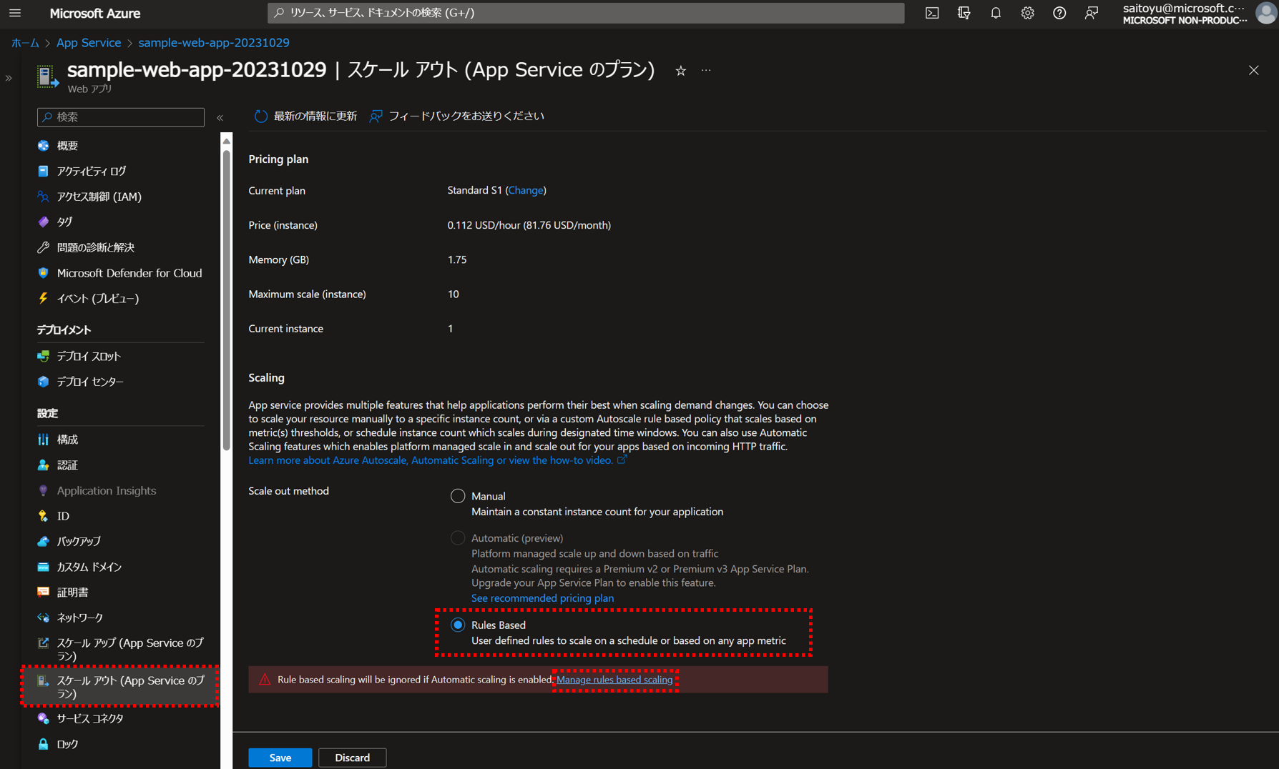Click the アクティビティ ログ icon
Viewport: 1279px width, 769px height.
[44, 171]
